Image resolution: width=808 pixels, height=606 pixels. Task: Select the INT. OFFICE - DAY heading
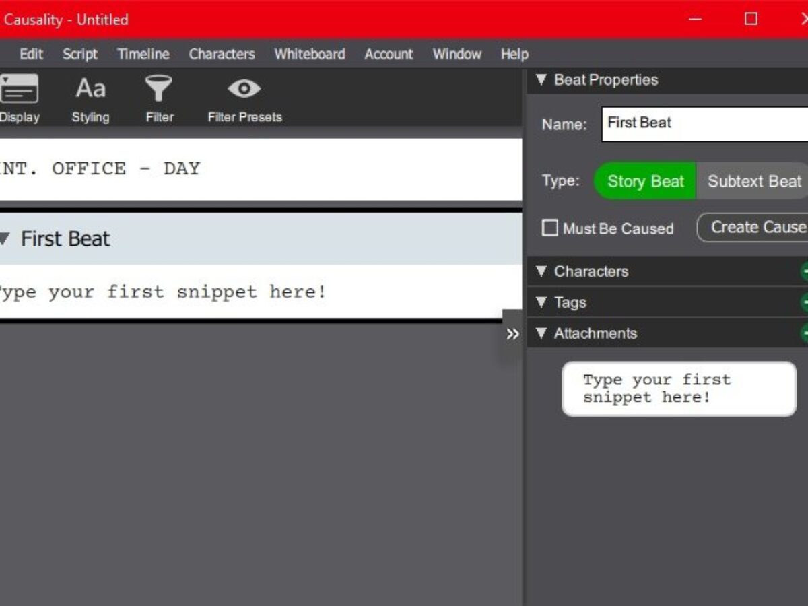point(100,168)
